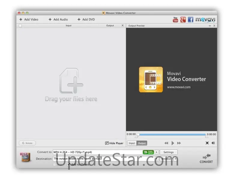234x179 pixels.
Task: Click the Movavi Video Converter splash image
Action: click(x=172, y=79)
